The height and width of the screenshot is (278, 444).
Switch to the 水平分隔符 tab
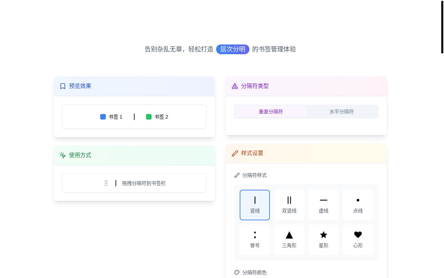[x=342, y=112]
